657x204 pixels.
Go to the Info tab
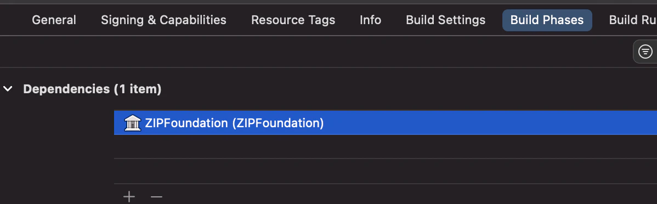(x=370, y=20)
